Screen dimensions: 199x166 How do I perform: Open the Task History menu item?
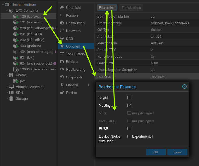point(75,54)
